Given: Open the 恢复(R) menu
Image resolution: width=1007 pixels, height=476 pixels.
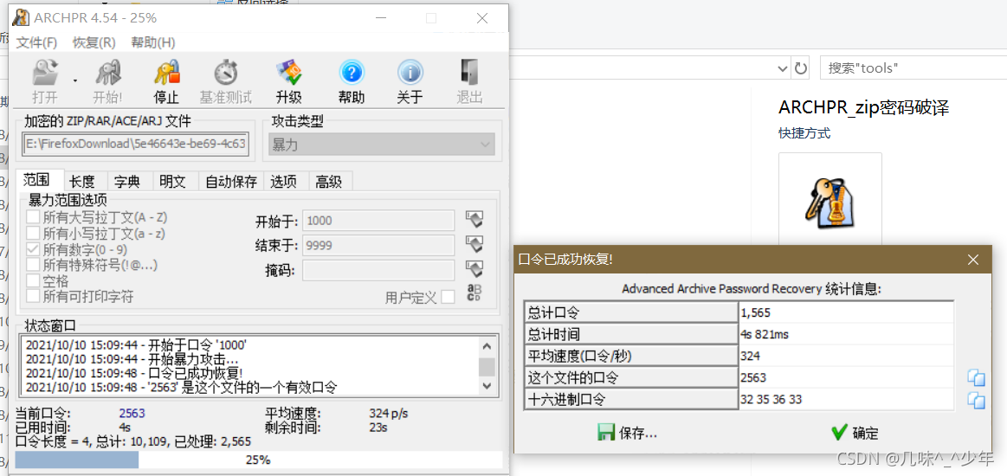Looking at the screenshot, I should pos(94,42).
